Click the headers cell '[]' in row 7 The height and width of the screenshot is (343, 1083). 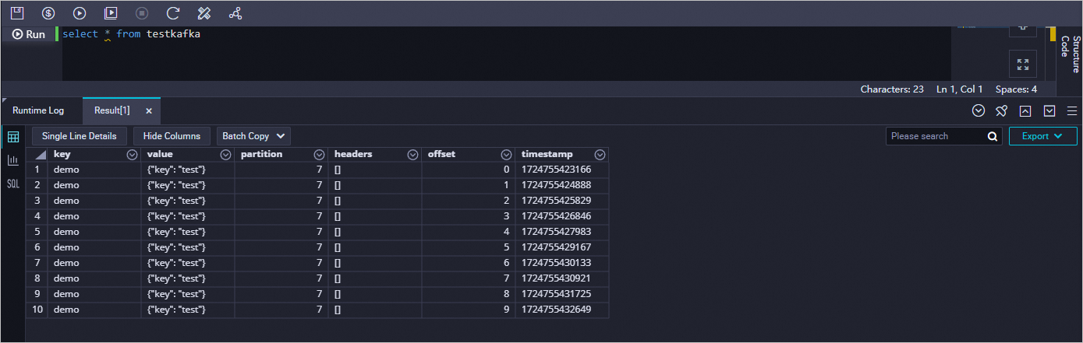(x=375, y=263)
